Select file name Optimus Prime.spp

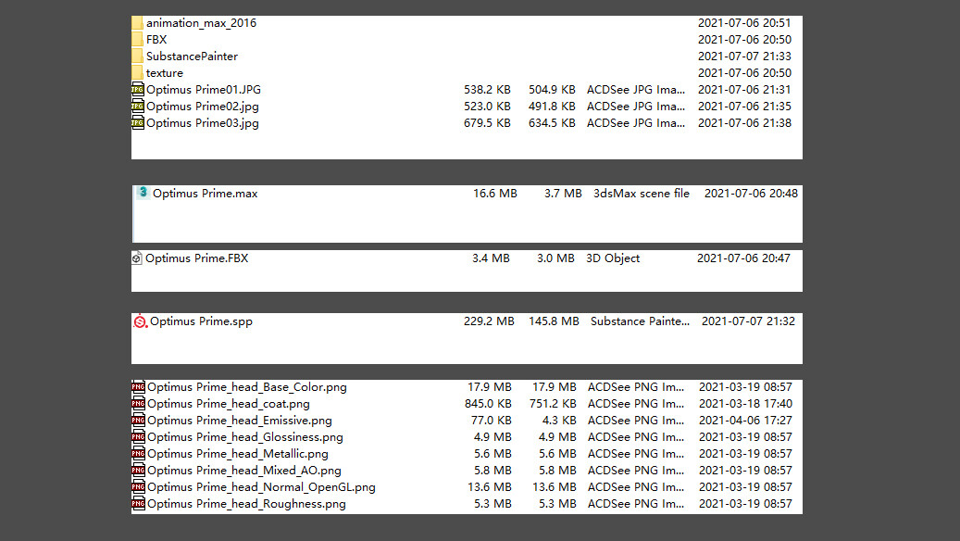[201, 321]
